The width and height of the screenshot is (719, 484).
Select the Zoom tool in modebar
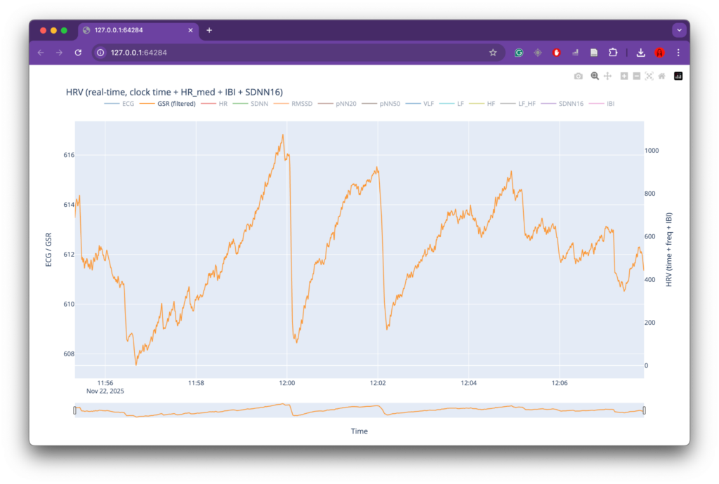[595, 76]
